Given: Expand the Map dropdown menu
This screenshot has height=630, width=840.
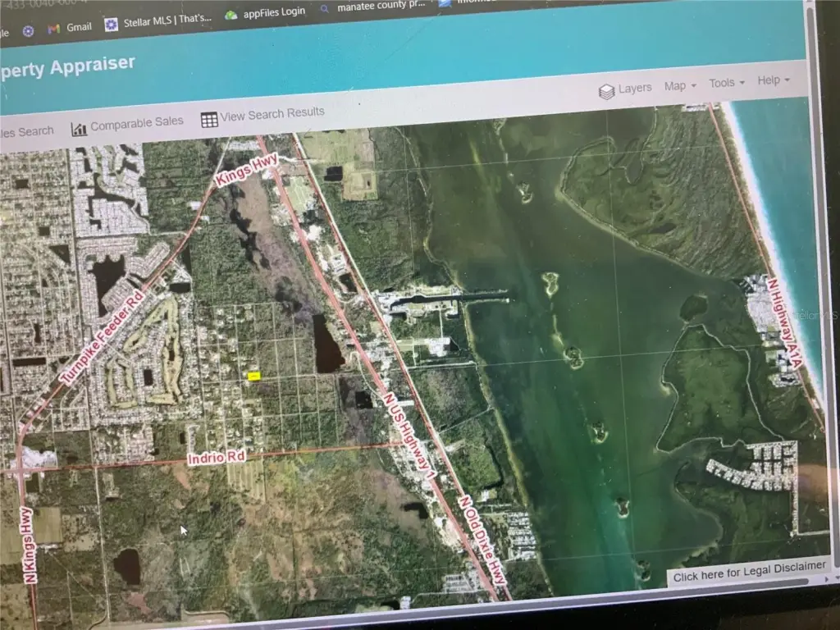Looking at the screenshot, I should click(x=679, y=86).
